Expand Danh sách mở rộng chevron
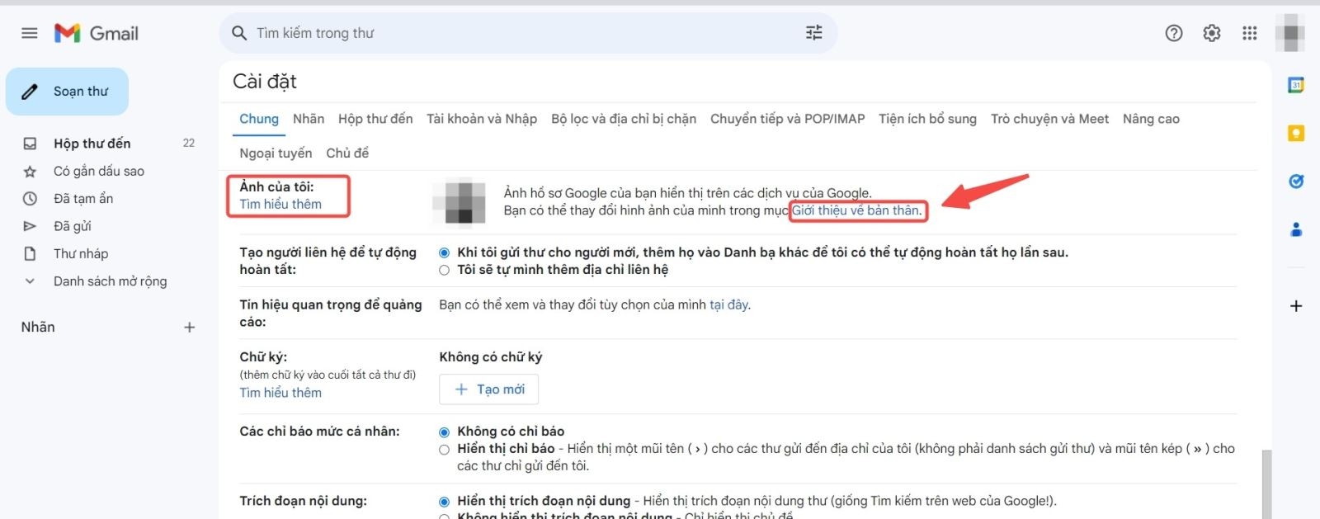 pyautogui.click(x=30, y=281)
